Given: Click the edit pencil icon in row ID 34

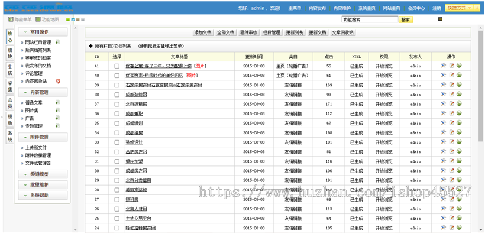Looking at the screenshot, I should coord(451,132).
